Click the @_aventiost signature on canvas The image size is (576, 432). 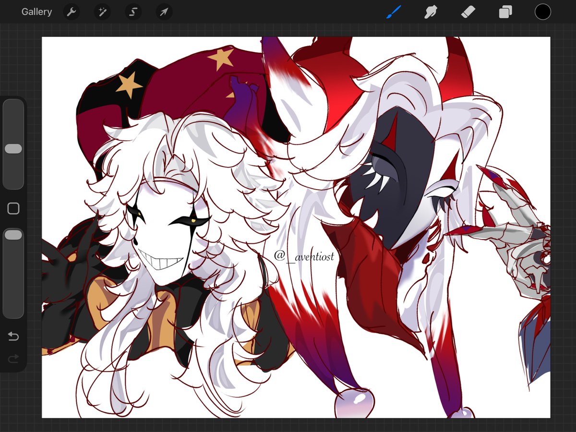[304, 256]
